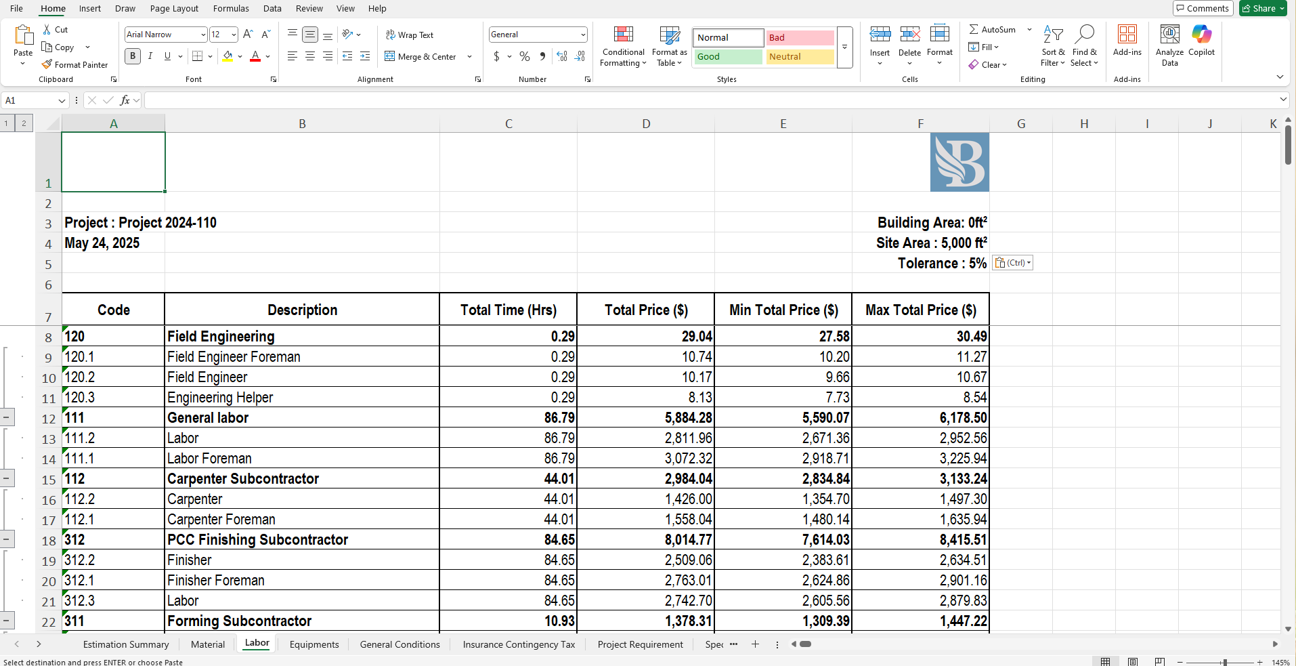Click the Paste clipboard icon
This screenshot has height=666, width=1296.
[23, 35]
